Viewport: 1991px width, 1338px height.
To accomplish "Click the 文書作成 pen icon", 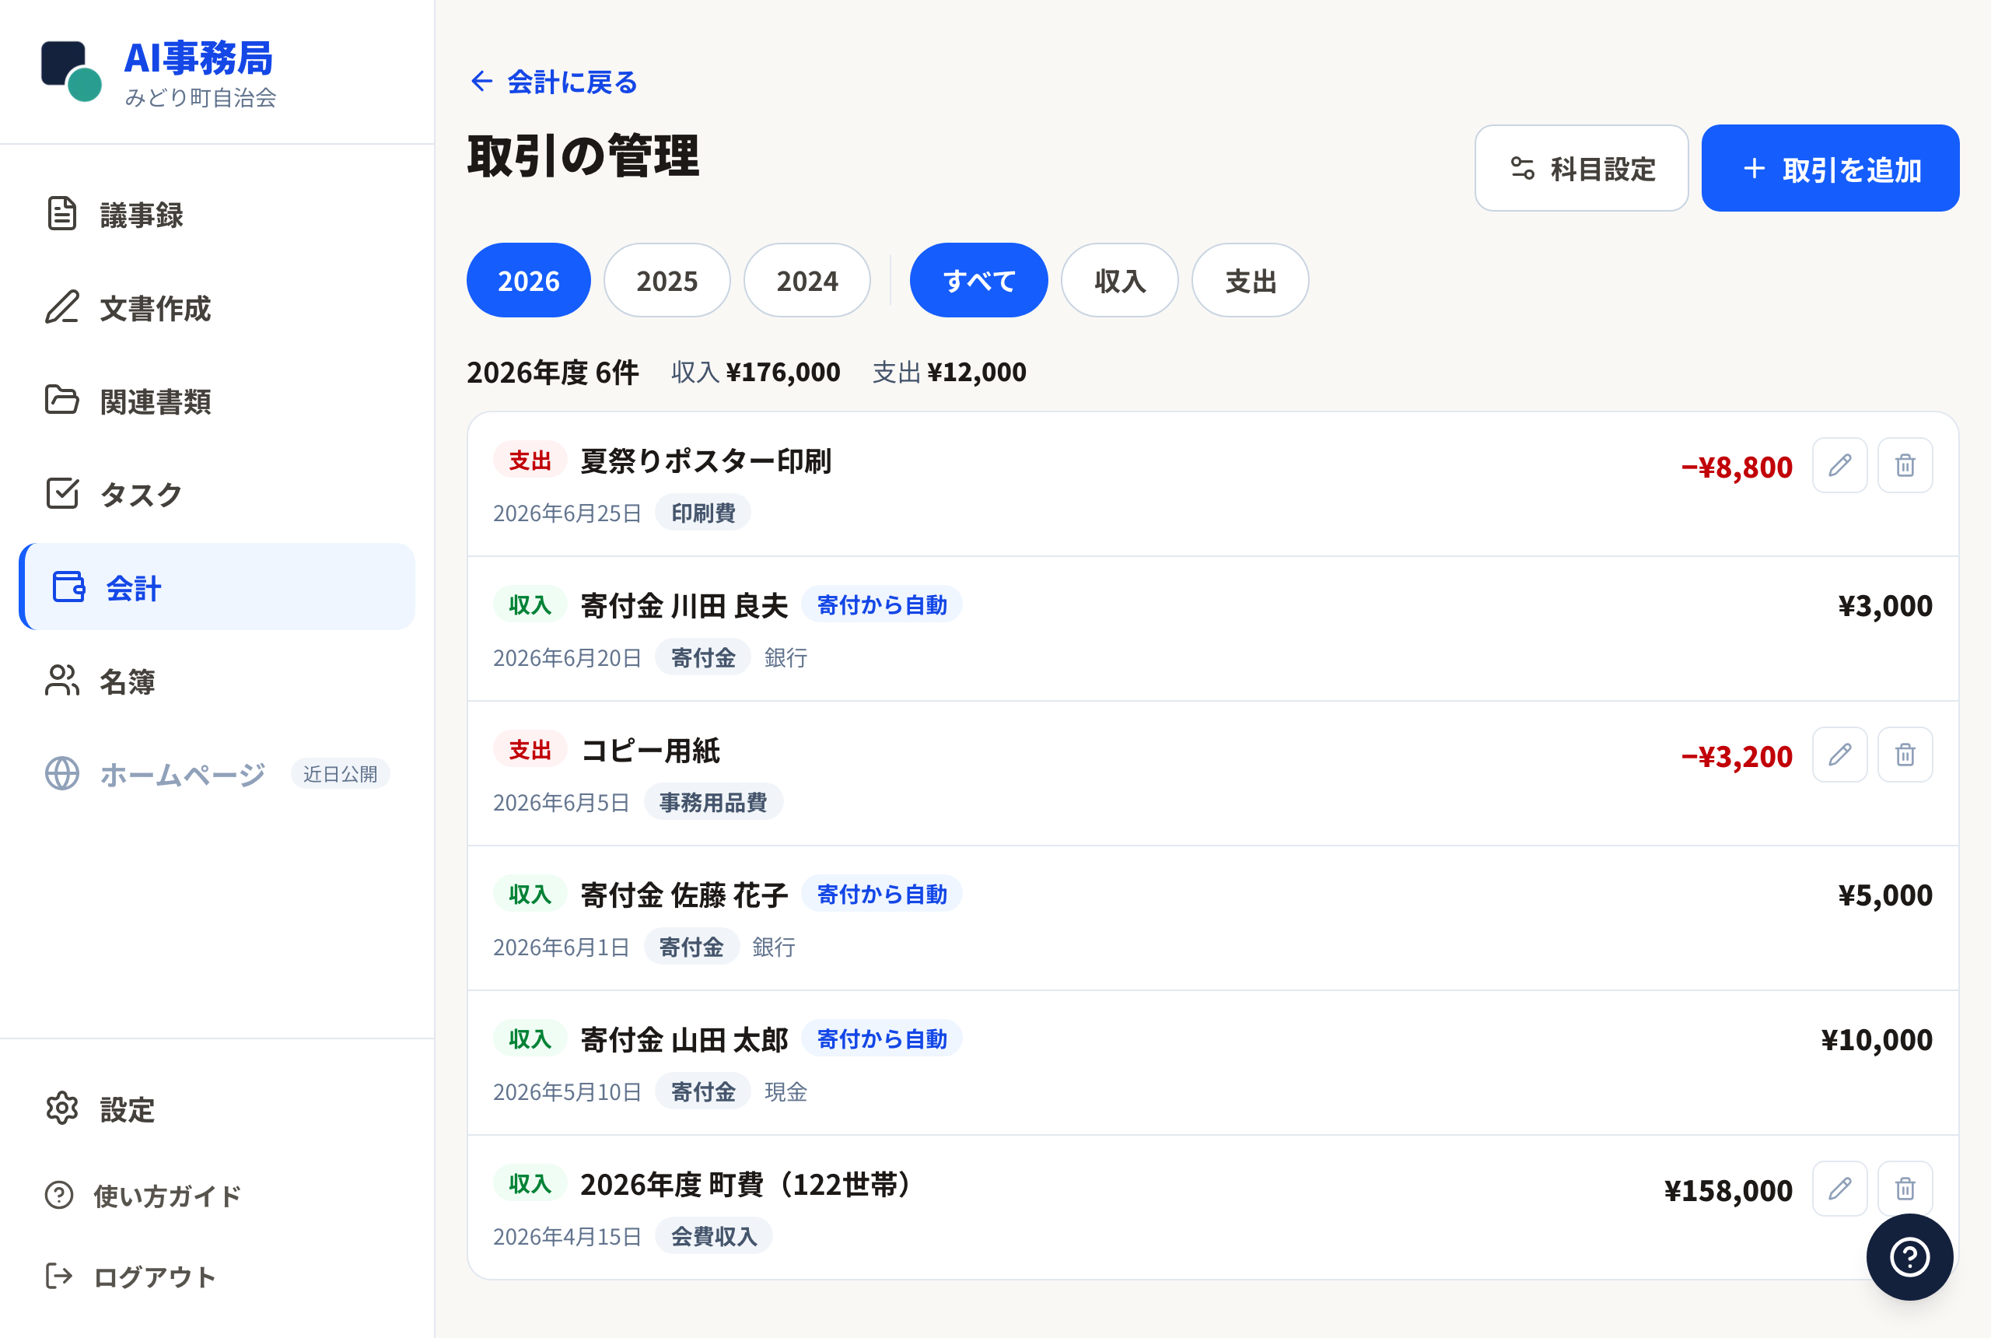I will (x=61, y=307).
